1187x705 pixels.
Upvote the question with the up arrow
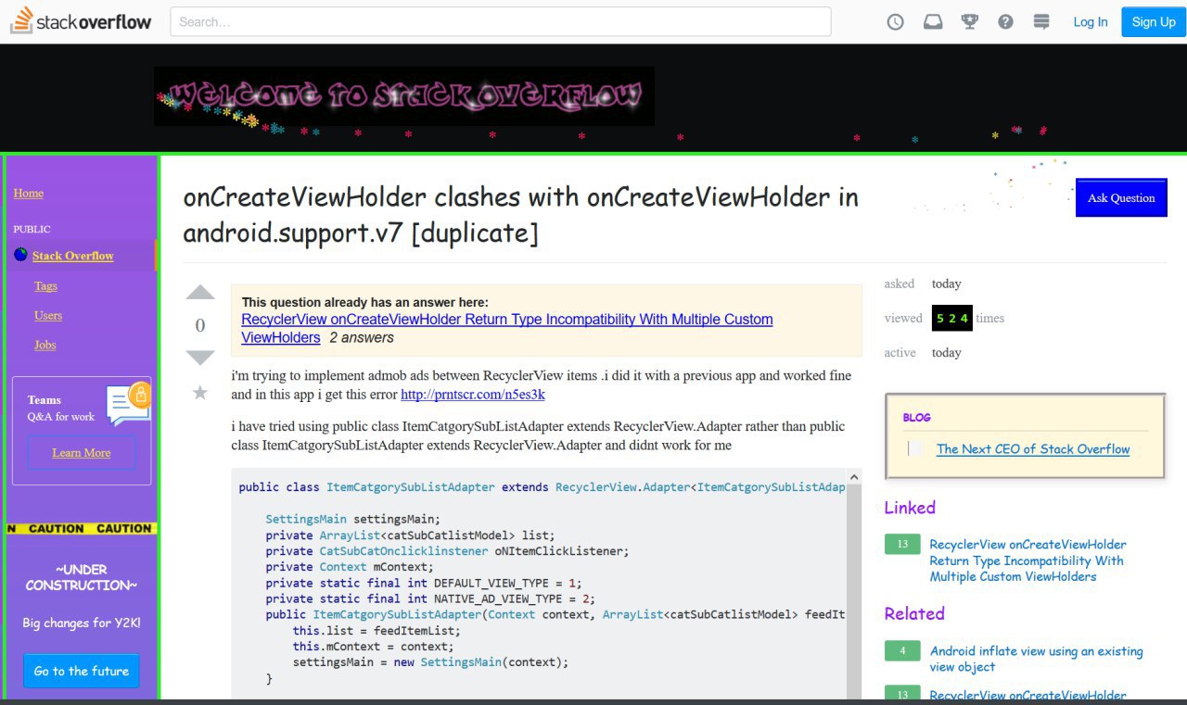pyautogui.click(x=200, y=293)
